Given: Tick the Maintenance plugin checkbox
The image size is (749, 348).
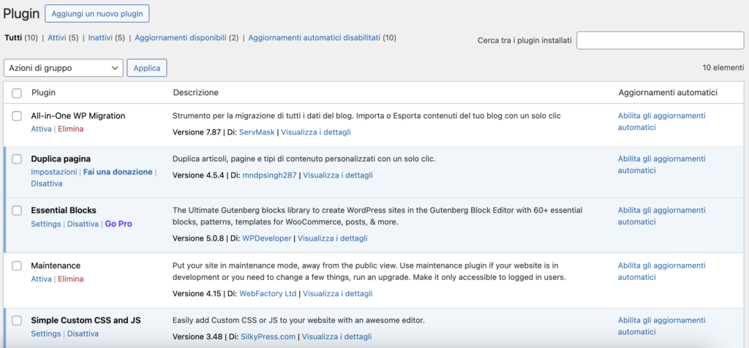Looking at the screenshot, I should pyautogui.click(x=17, y=266).
